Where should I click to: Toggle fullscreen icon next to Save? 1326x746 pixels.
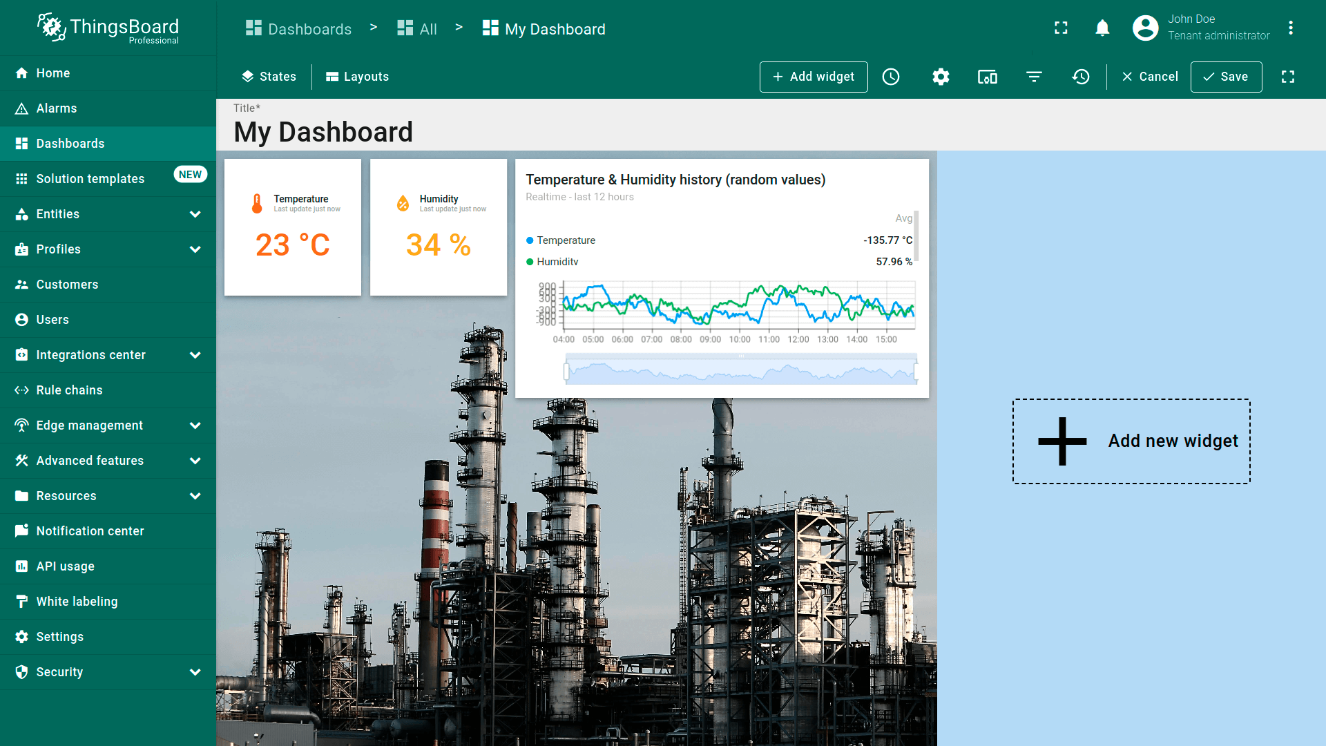point(1288,77)
